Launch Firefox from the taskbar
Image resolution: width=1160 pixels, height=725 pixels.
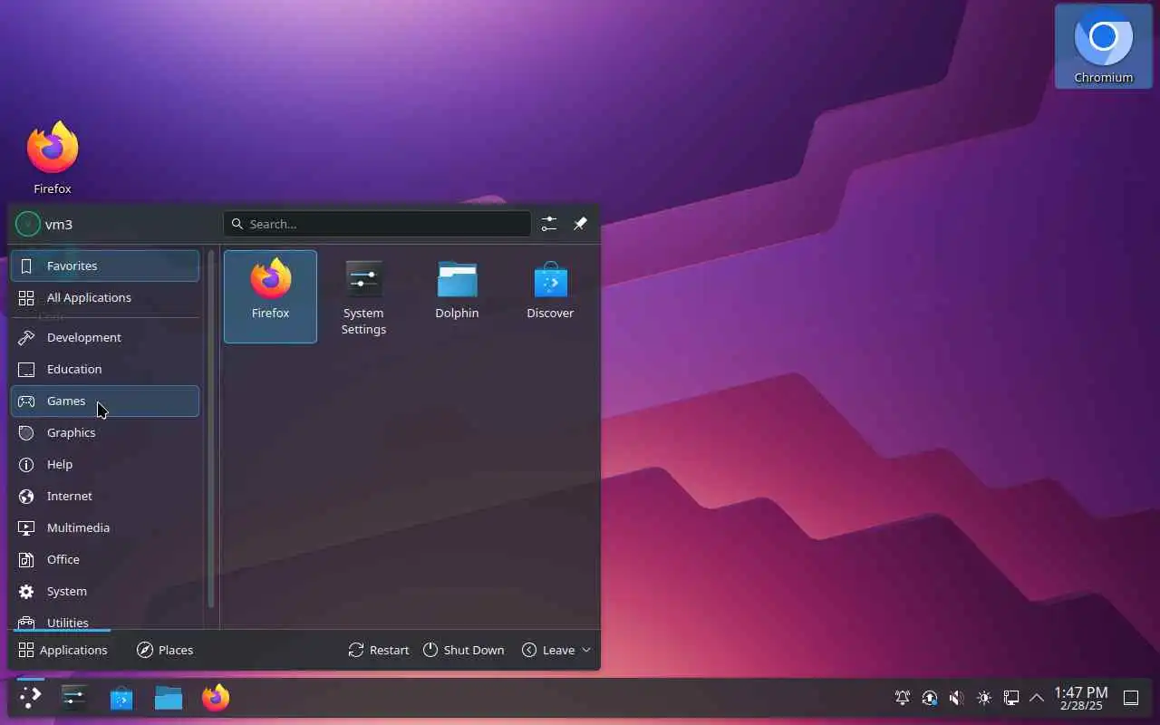[x=216, y=698]
